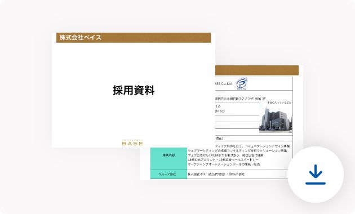Select the office building photo
355x214 pixels.
coord(276,118)
